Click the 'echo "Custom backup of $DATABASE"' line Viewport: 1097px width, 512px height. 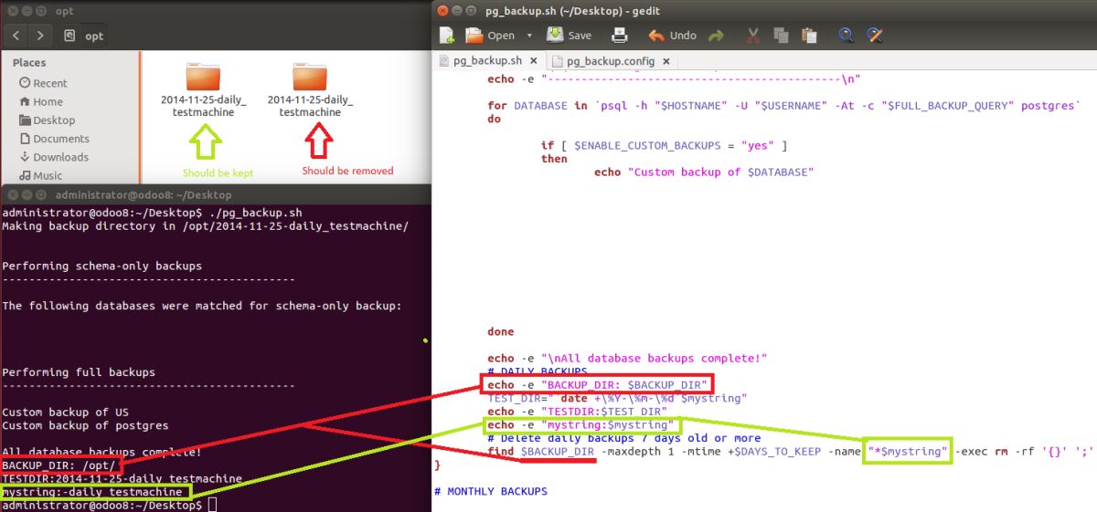(x=703, y=172)
